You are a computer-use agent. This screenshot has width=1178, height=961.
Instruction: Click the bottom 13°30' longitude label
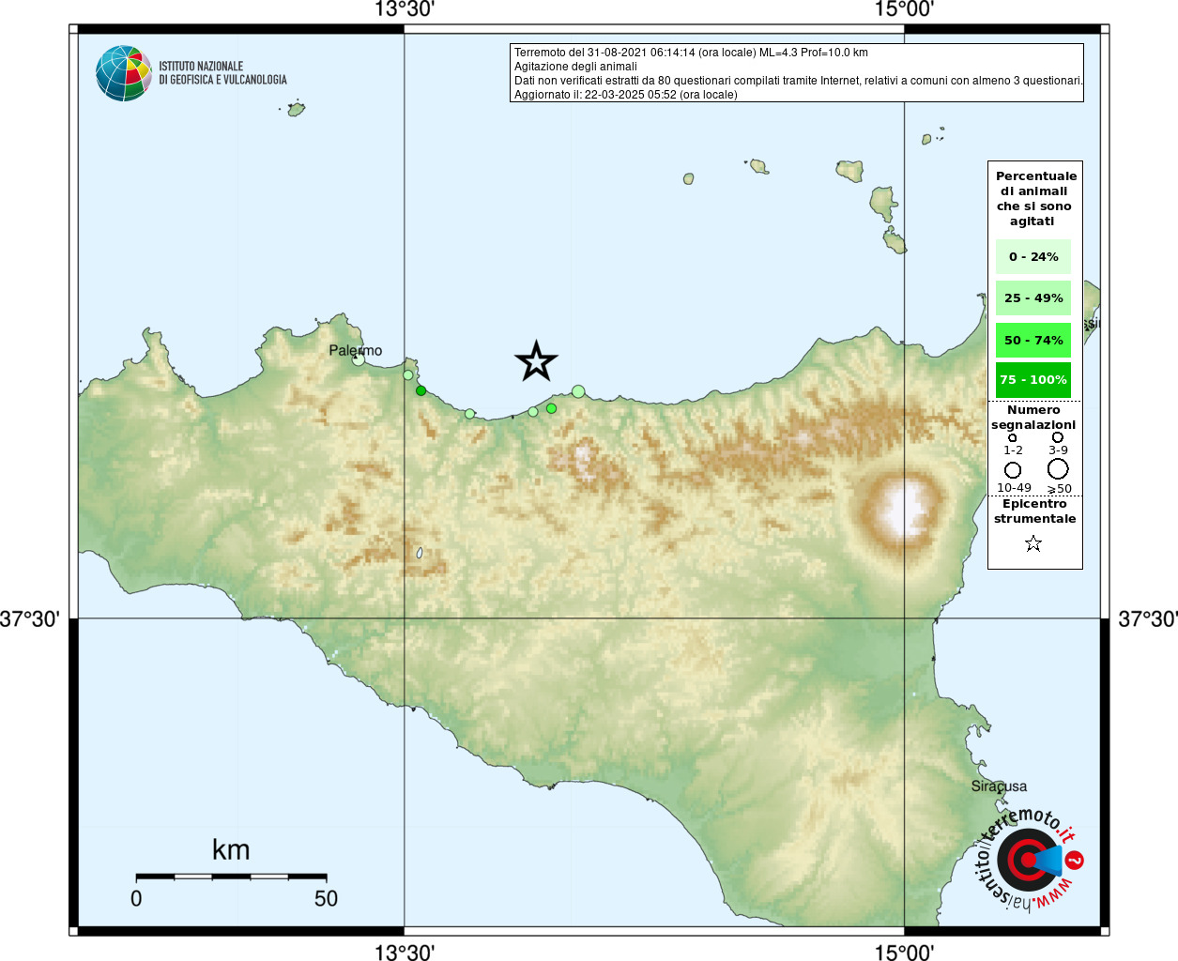405,953
